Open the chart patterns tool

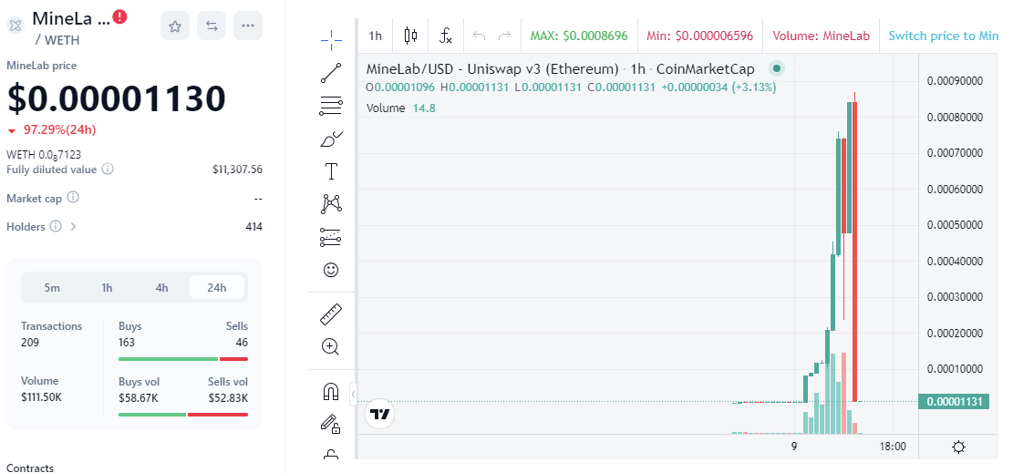[331, 204]
